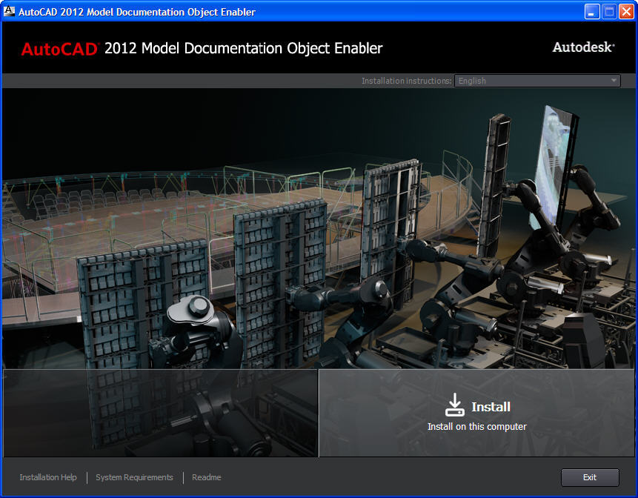Click the Install heading text

click(x=491, y=407)
